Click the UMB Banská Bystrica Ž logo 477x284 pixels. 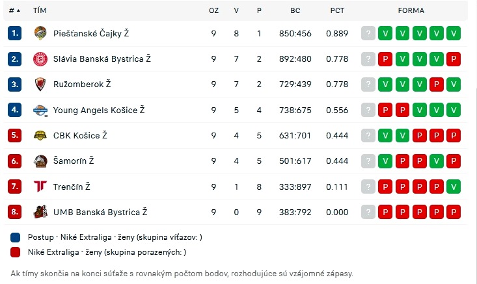point(40,212)
